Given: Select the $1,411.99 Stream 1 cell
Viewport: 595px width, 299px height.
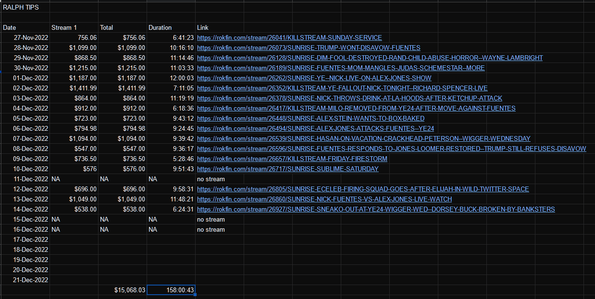Looking at the screenshot, I should [x=74, y=88].
